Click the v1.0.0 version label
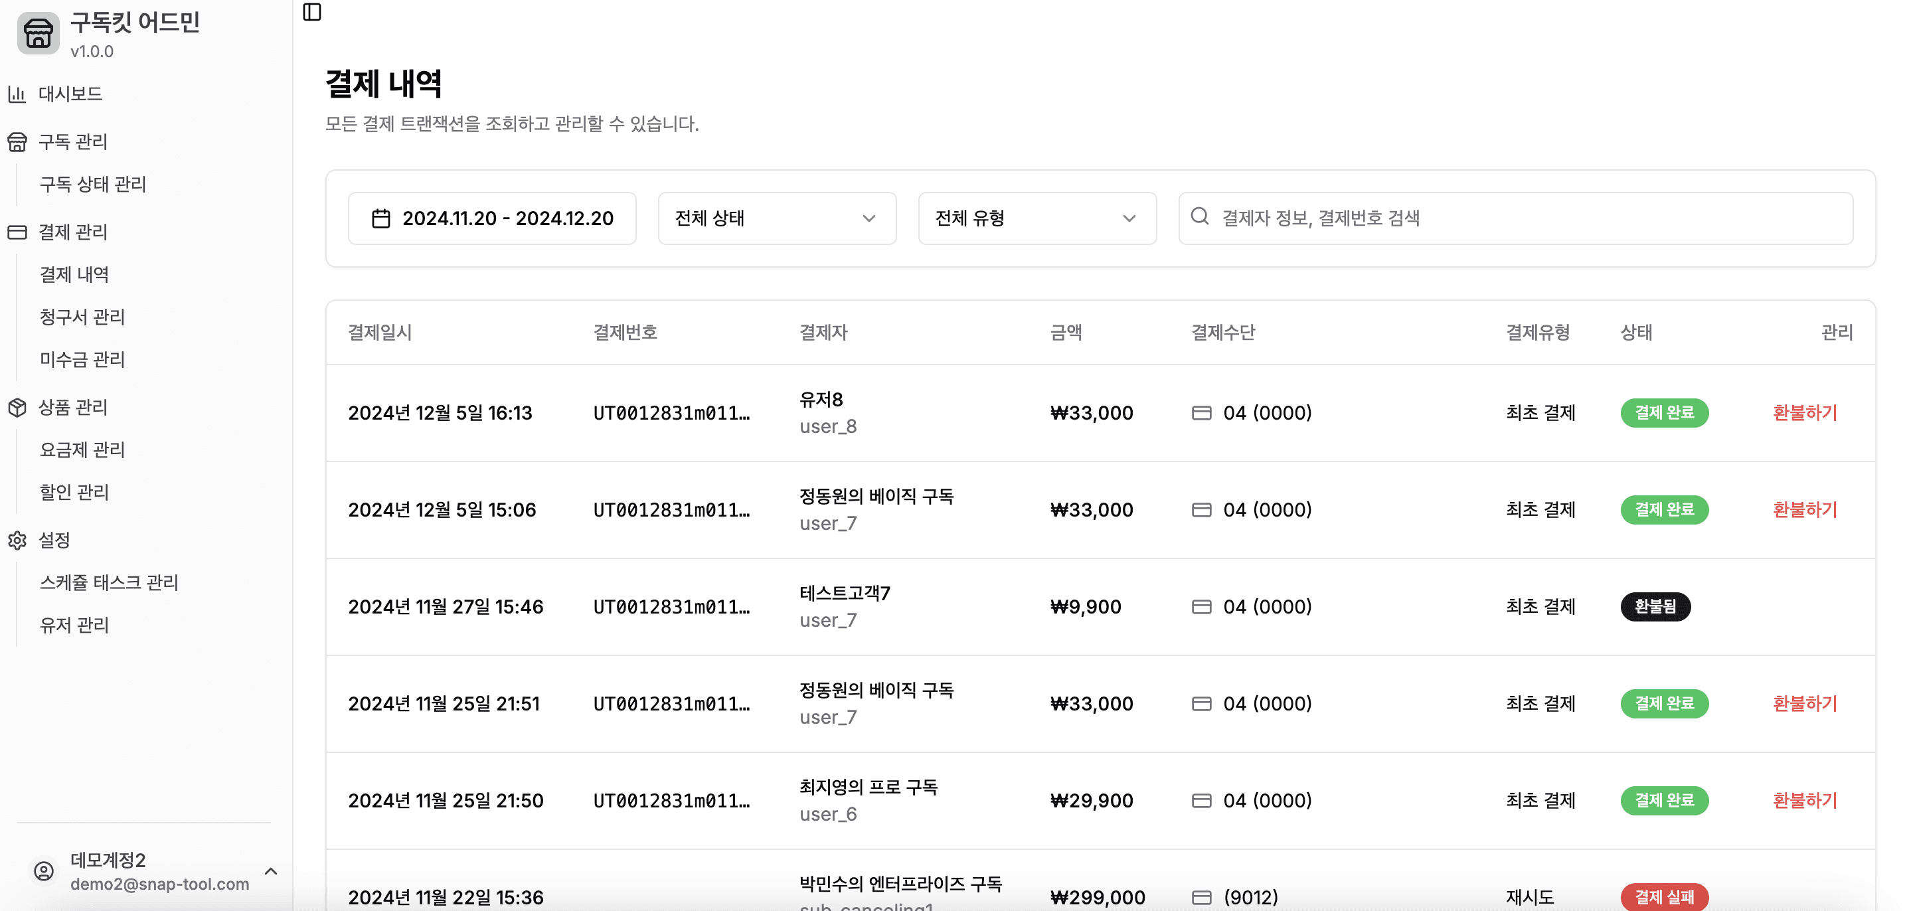Image resolution: width=1907 pixels, height=911 pixels. (92, 52)
